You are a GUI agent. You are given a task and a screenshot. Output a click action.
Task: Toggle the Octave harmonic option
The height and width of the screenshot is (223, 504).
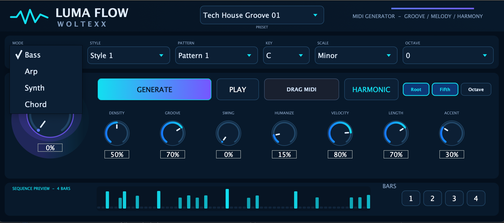(x=476, y=89)
